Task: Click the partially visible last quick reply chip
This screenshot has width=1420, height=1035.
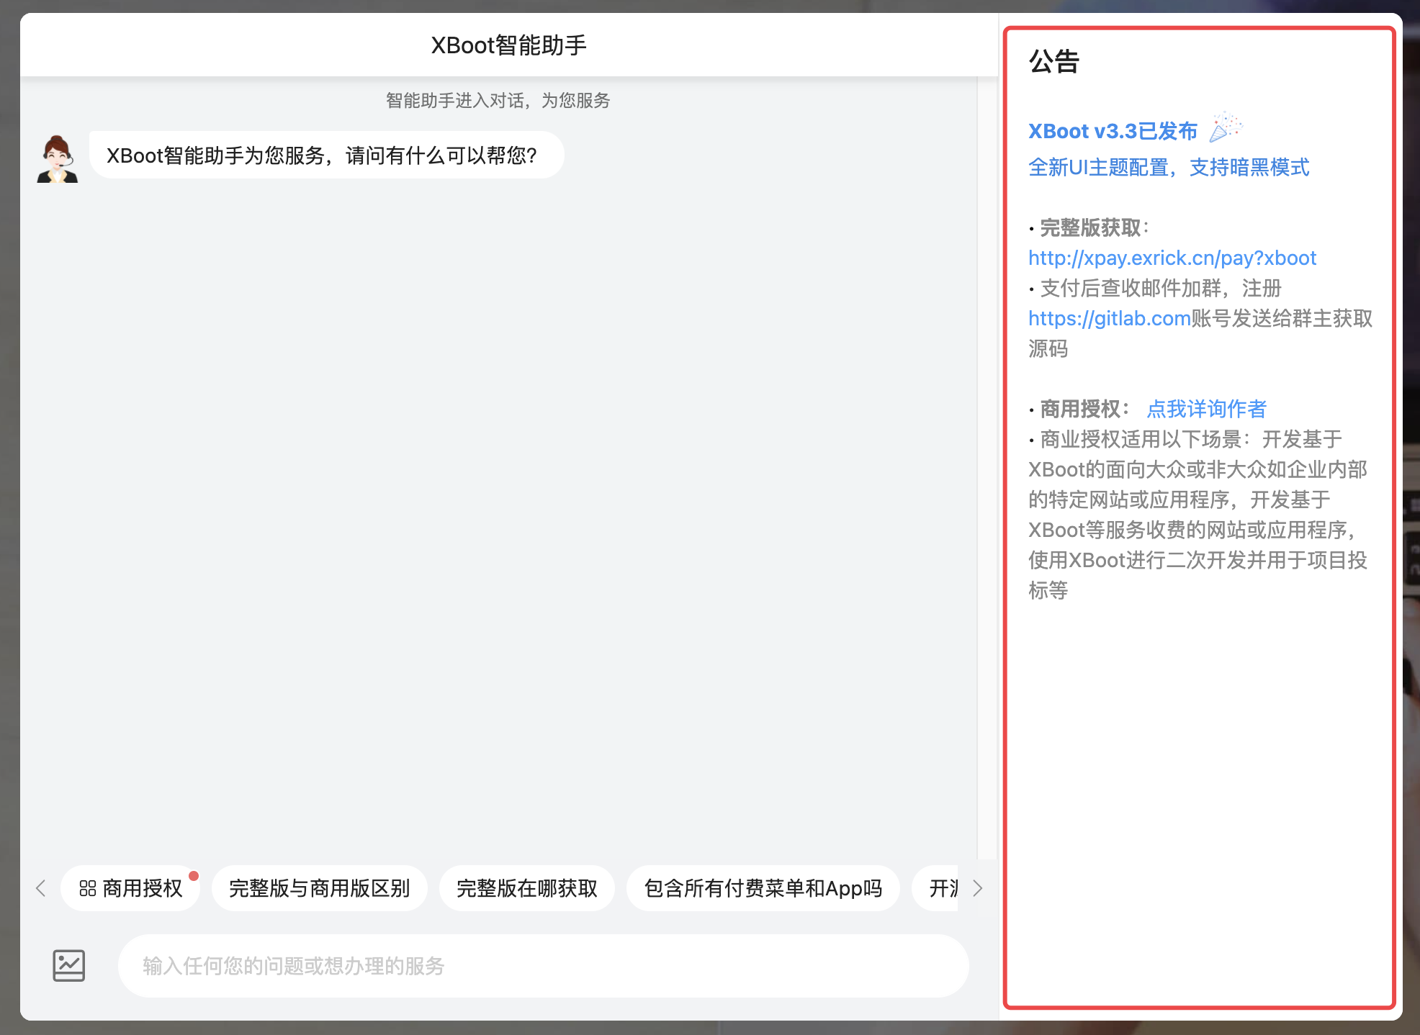Action: (x=935, y=888)
